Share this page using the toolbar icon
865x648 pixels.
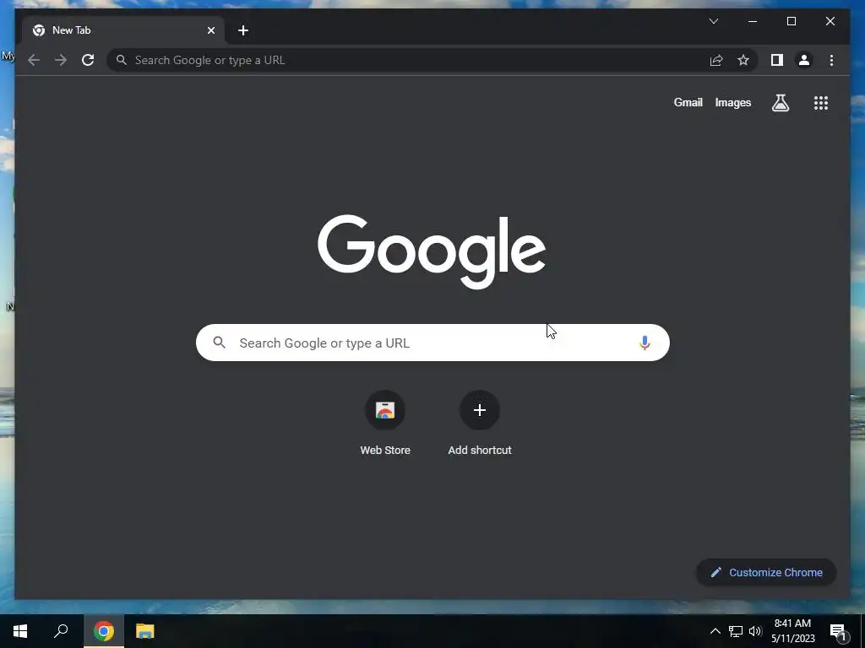click(716, 60)
